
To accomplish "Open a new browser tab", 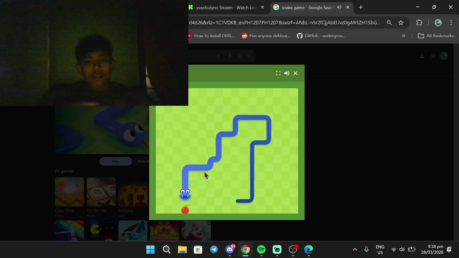I will pyautogui.click(x=361, y=7).
